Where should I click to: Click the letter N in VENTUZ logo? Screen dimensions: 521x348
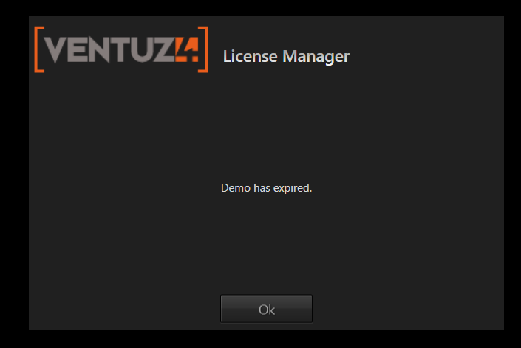coord(99,50)
